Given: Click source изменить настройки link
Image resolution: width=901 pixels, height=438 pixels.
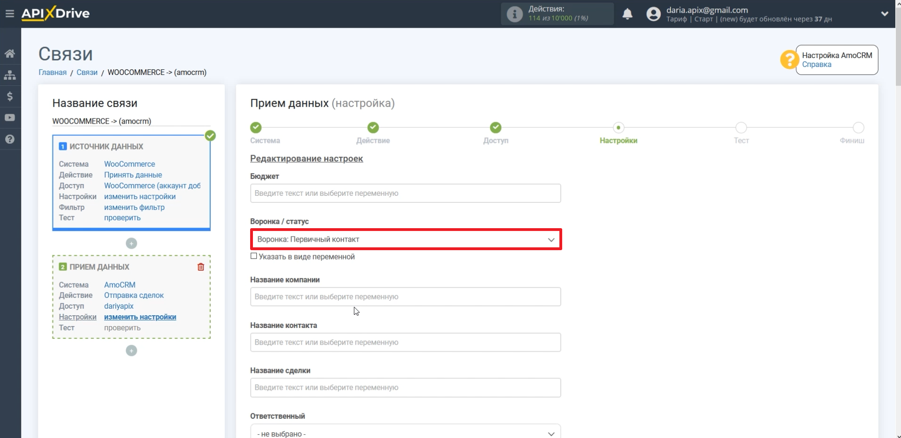Looking at the screenshot, I should click(x=140, y=196).
